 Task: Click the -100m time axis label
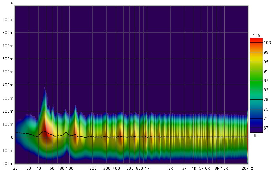click(7, 150)
